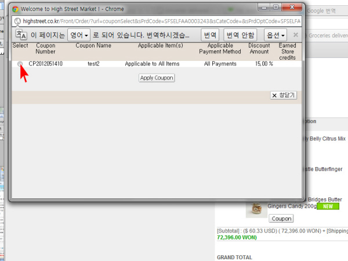Click the Discount Amount column header
Image resolution: width=348 pixels, height=261 pixels.
pyautogui.click(x=259, y=48)
